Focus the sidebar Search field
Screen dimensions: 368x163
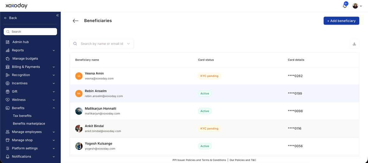[x=30, y=32]
